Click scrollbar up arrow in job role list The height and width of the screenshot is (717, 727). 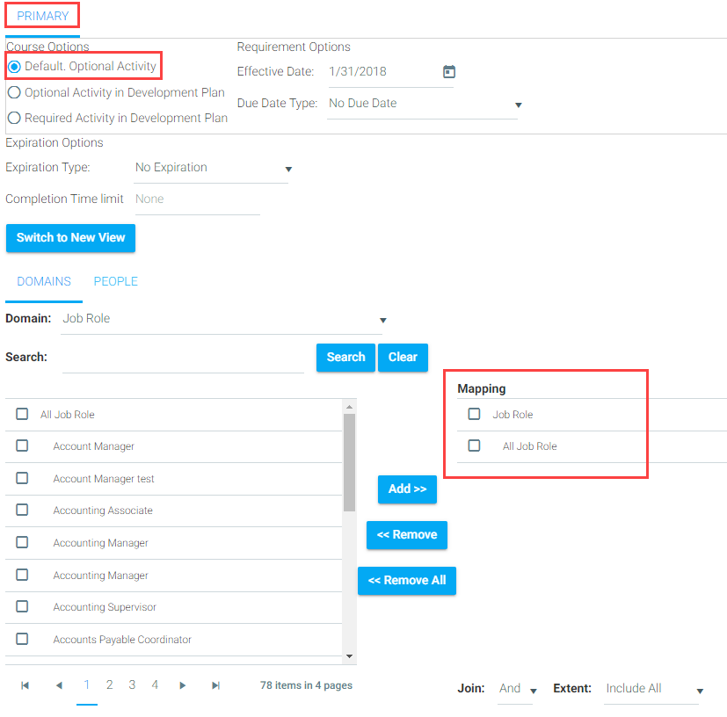click(350, 407)
